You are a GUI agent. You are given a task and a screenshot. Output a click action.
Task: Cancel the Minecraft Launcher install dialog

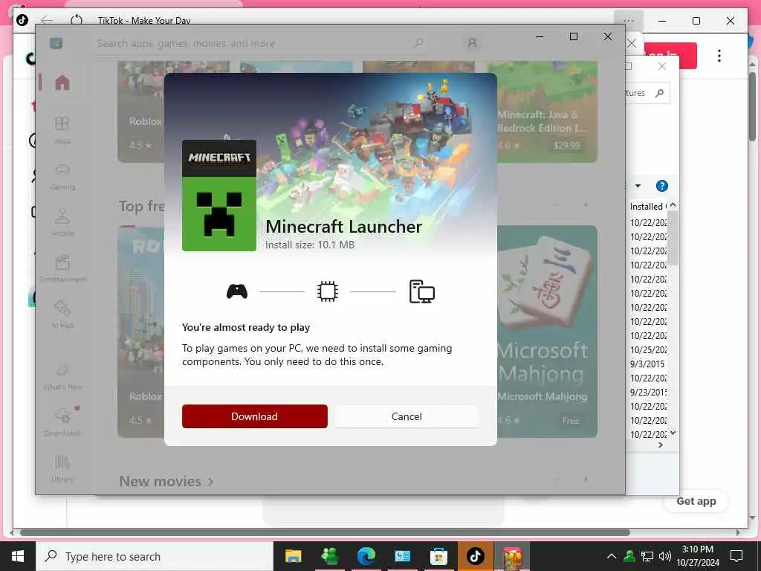click(407, 416)
